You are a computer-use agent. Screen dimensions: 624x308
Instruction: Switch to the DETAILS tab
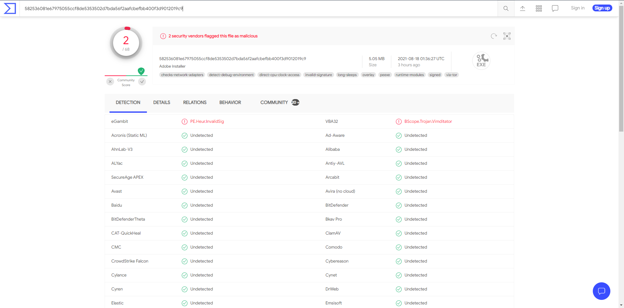[162, 103]
